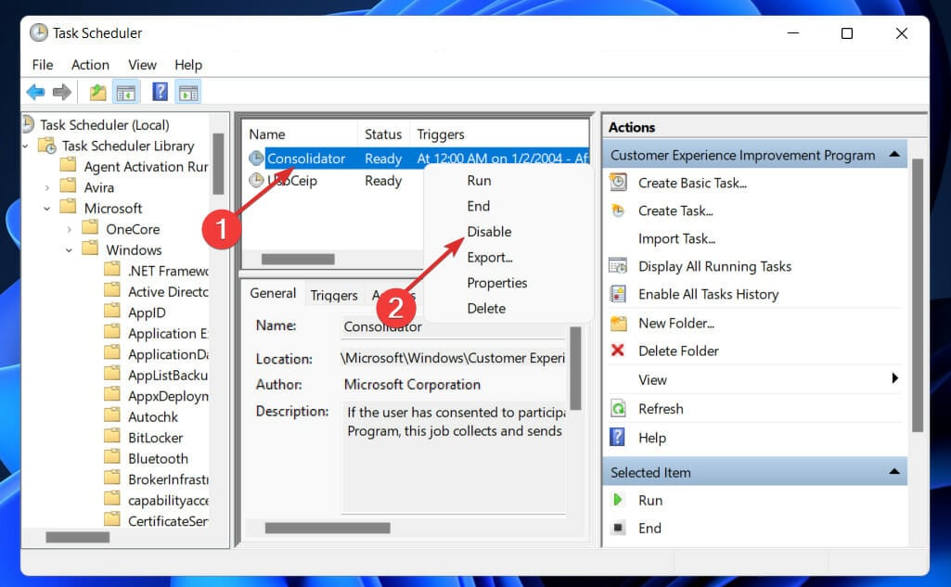
Task: Click the New Folder icon
Action: tap(618, 323)
